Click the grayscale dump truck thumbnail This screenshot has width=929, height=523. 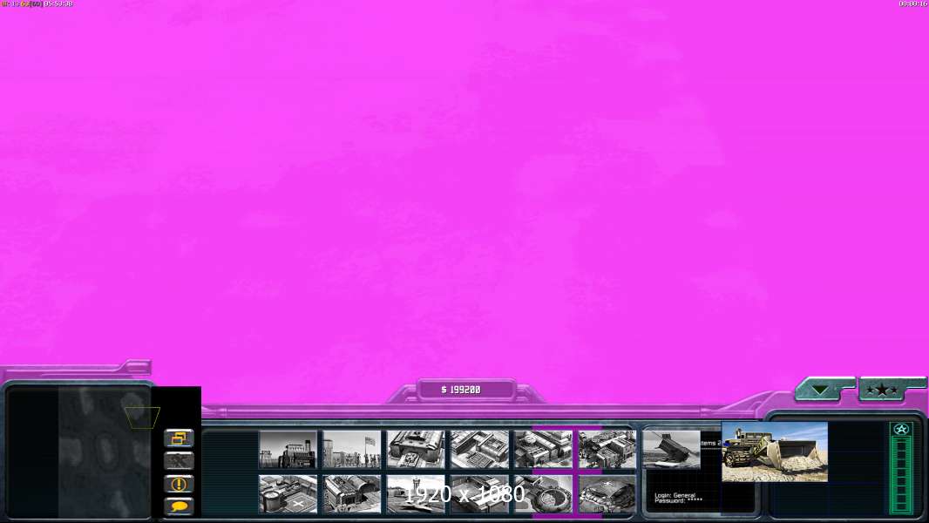670,449
